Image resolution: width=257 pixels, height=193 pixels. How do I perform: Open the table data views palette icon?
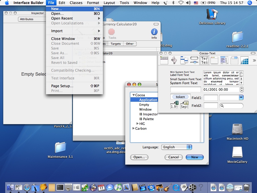pyautogui.click(x=224, y=60)
